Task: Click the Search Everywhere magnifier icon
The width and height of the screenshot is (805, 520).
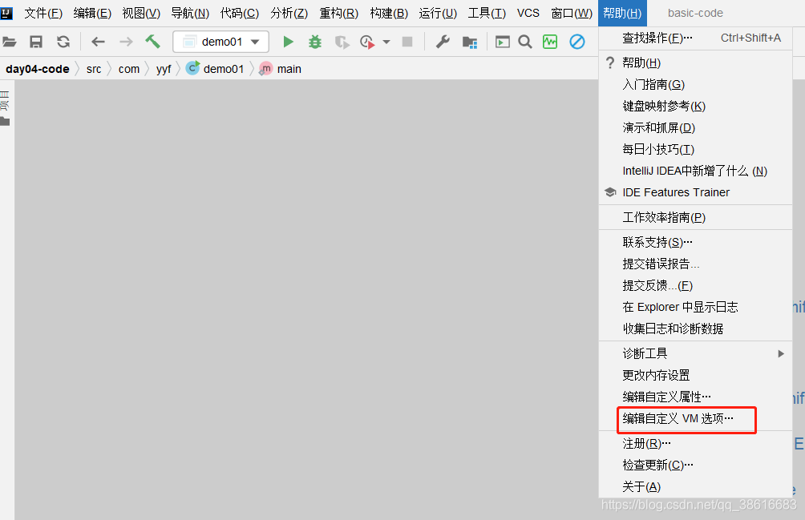Action: [524, 42]
